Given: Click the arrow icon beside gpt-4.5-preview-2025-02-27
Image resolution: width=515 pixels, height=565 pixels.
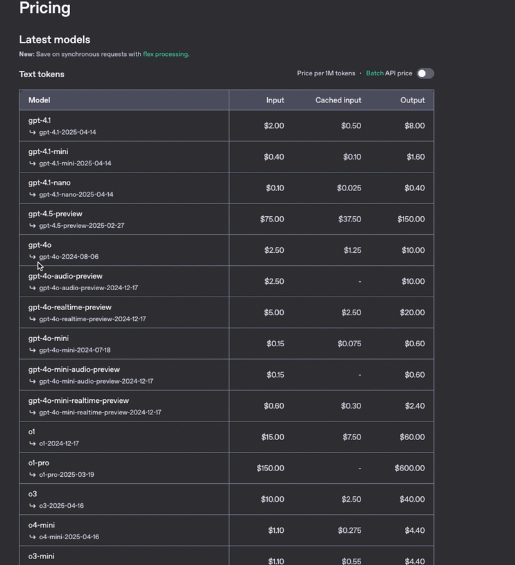Looking at the screenshot, I should click(x=32, y=226).
